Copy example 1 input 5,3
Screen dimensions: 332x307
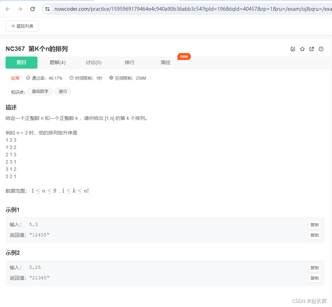click(x=314, y=225)
